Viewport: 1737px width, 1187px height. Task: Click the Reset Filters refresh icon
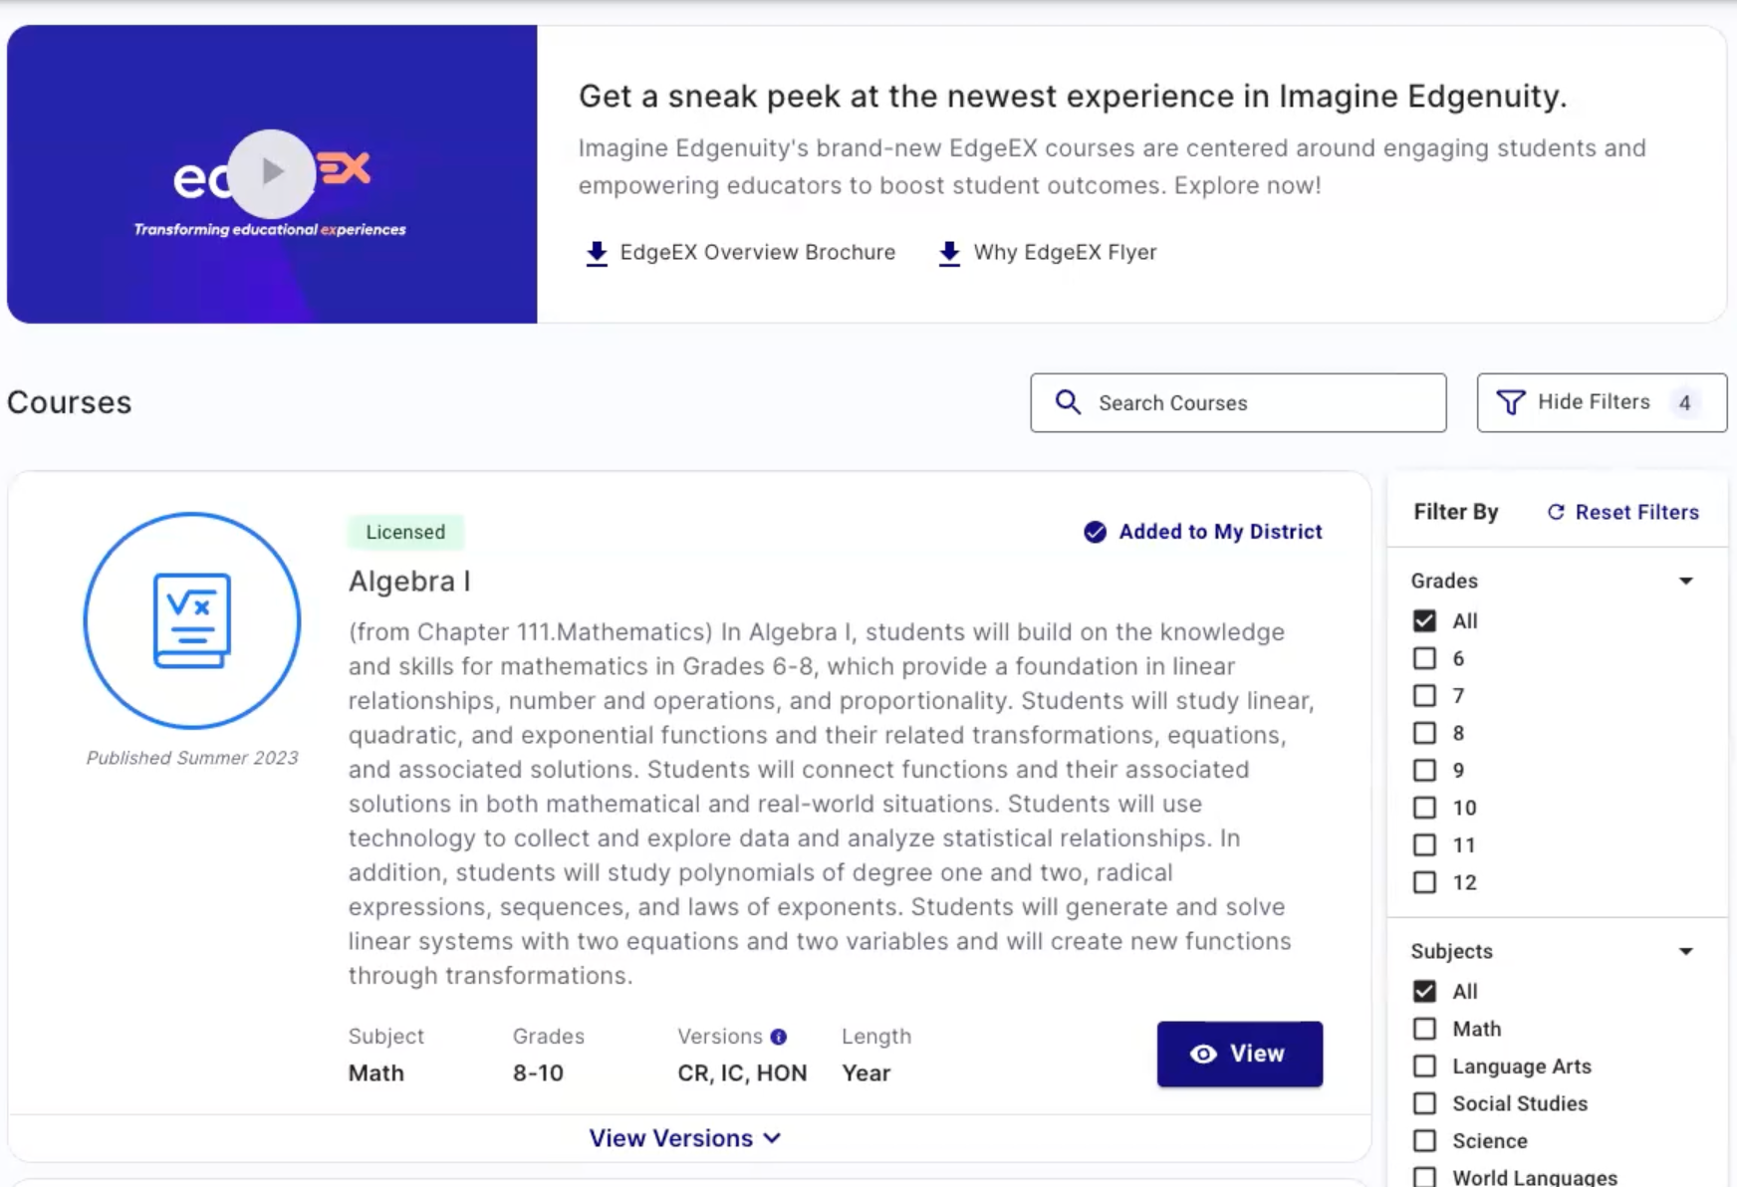click(1555, 512)
